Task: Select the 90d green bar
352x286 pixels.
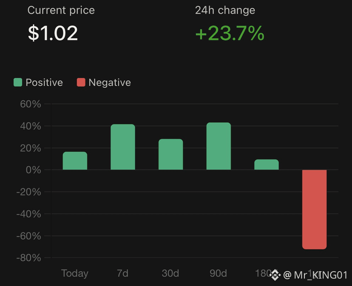Action: click(x=219, y=146)
